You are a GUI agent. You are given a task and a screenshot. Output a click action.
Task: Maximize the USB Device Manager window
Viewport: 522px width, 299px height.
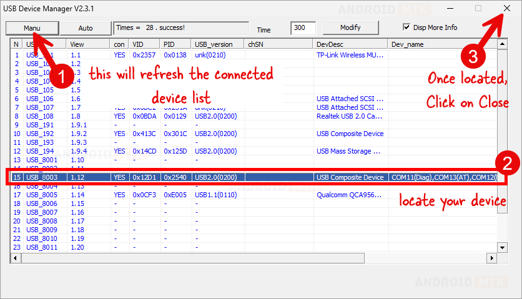(x=478, y=9)
